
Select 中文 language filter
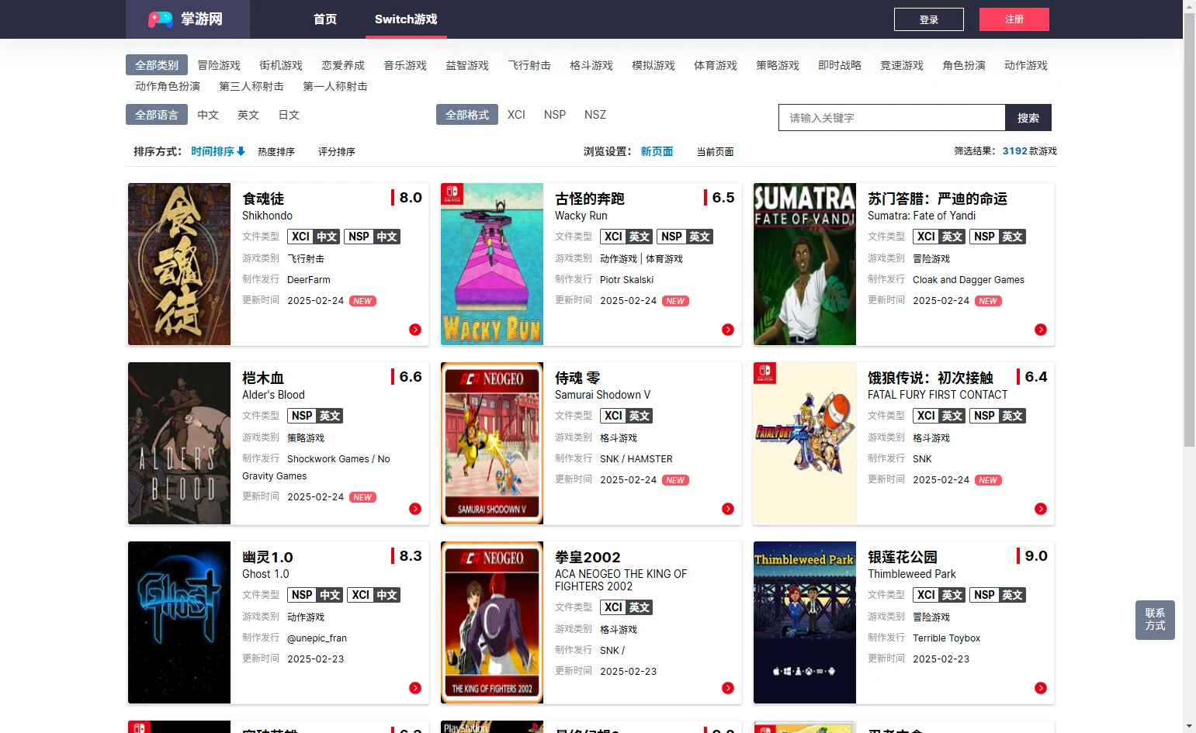click(x=208, y=115)
